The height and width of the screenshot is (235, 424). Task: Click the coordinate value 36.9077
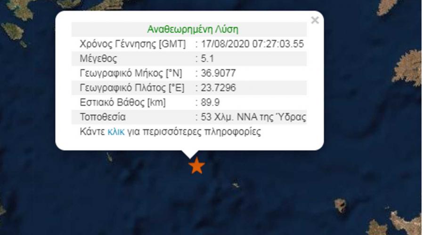coord(218,73)
